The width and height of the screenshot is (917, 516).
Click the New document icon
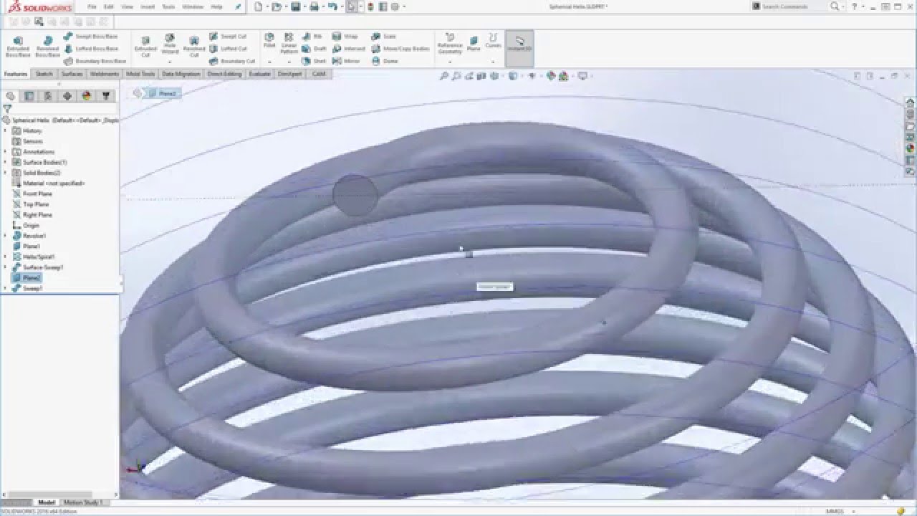pos(258,6)
